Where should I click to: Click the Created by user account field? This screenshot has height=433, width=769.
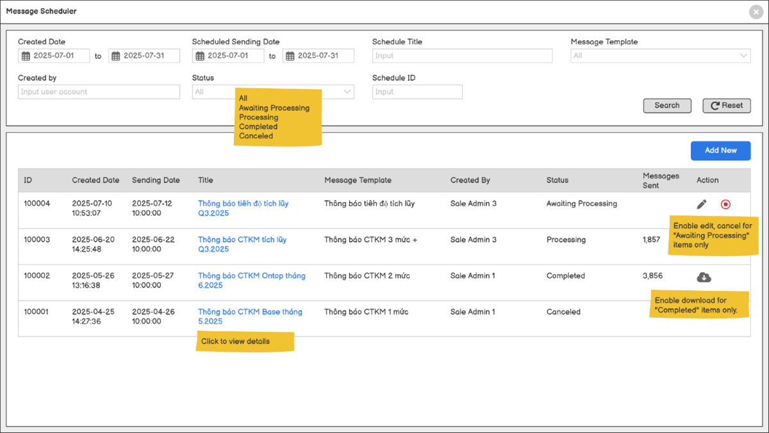tap(99, 92)
